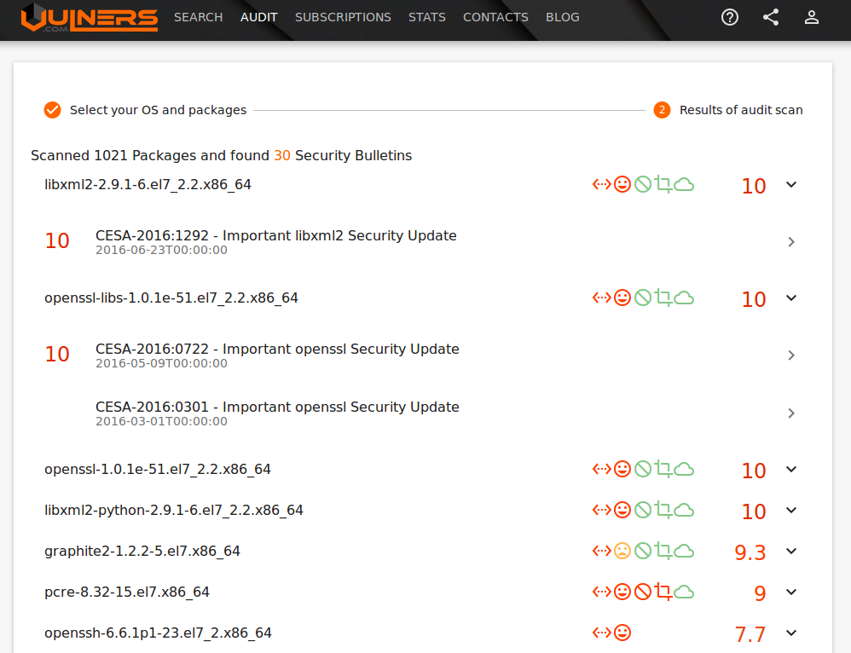Click the crop-shaped icon for libxml2-python

pyautogui.click(x=662, y=509)
